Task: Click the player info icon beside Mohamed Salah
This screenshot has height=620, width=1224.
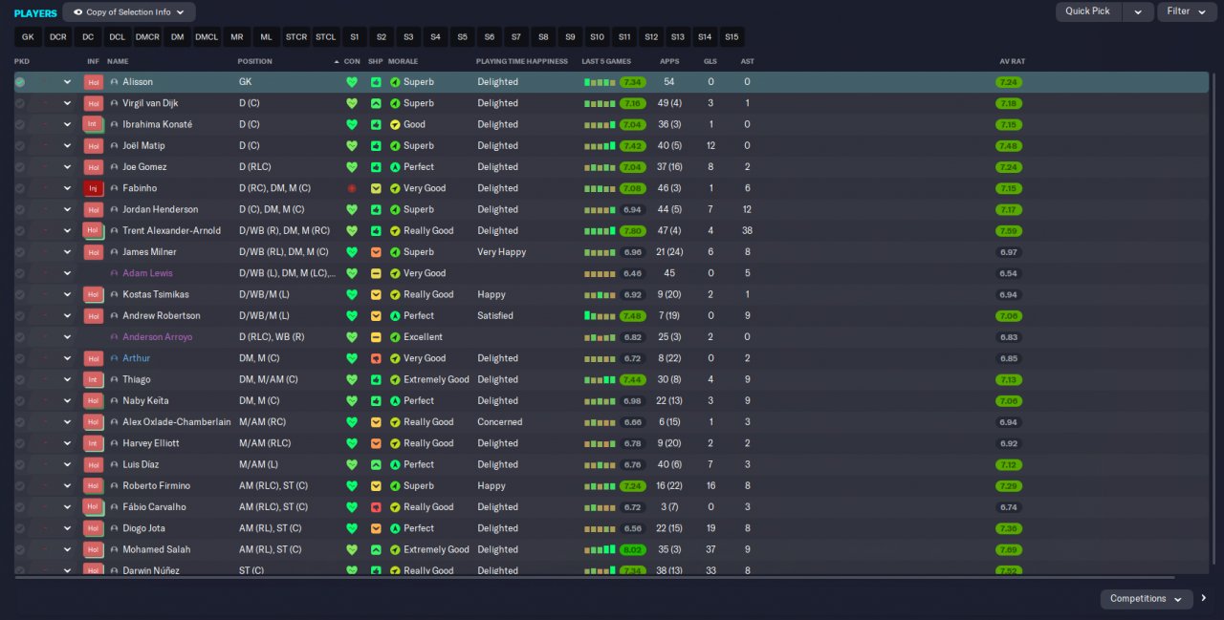Action: coord(115,549)
